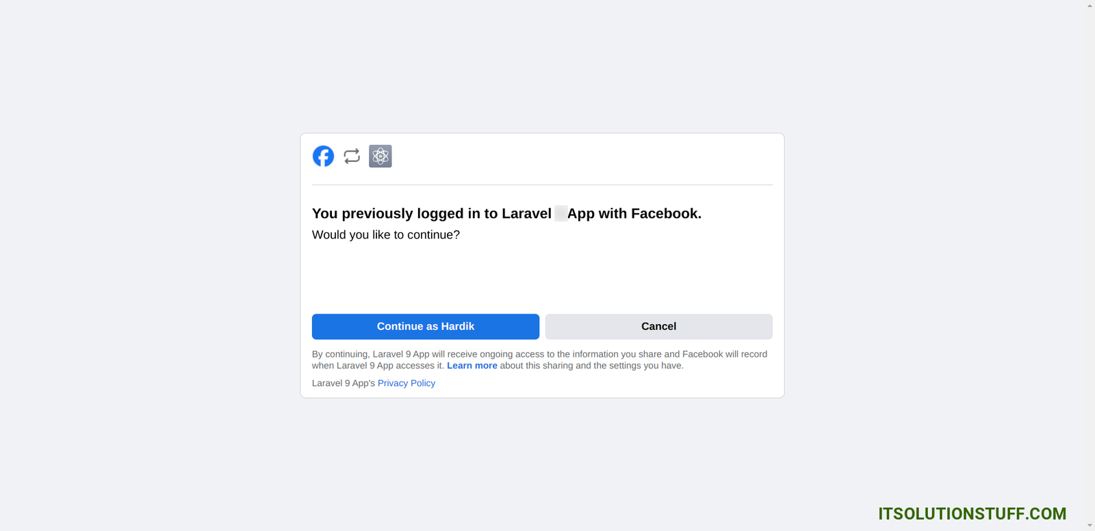1095x531 pixels.
Task: Click the empty gray background left of the dialog
Action: (151, 267)
